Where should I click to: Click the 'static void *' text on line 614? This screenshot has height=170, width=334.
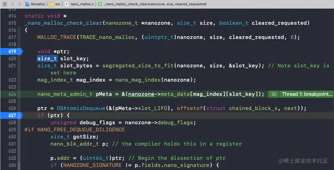tap(46, 16)
